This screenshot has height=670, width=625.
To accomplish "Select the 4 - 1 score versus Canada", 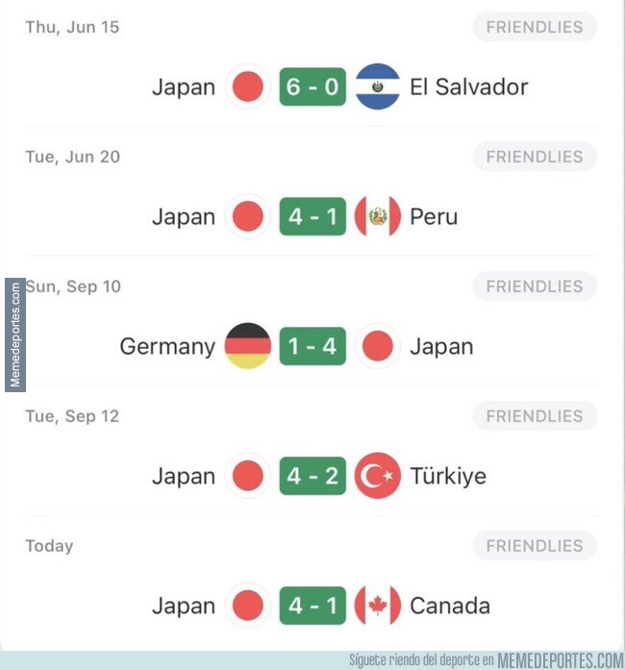I will tap(312, 606).
